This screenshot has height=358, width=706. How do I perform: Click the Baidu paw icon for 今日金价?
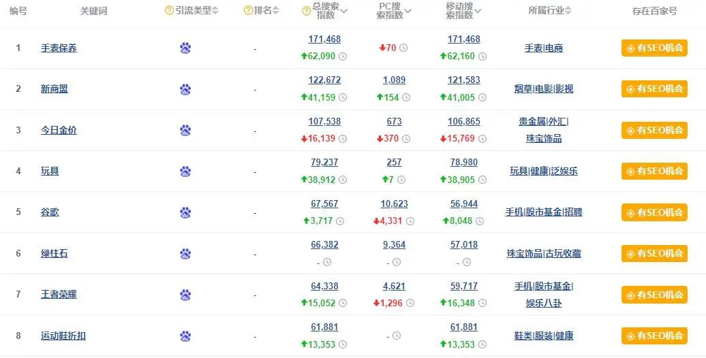pos(185,131)
